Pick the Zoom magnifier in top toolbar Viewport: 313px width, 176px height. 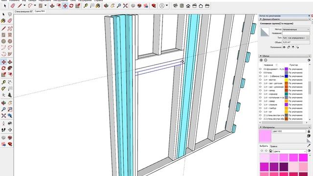[119, 6]
